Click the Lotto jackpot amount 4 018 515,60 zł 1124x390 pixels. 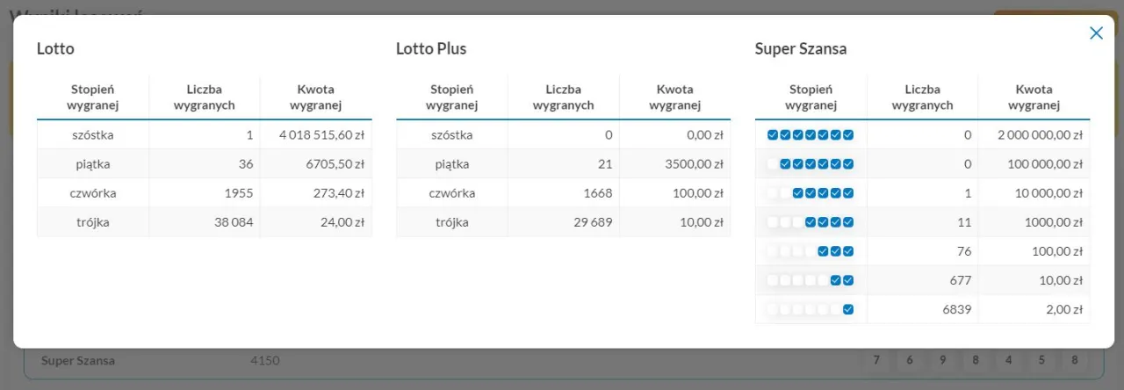coord(321,135)
